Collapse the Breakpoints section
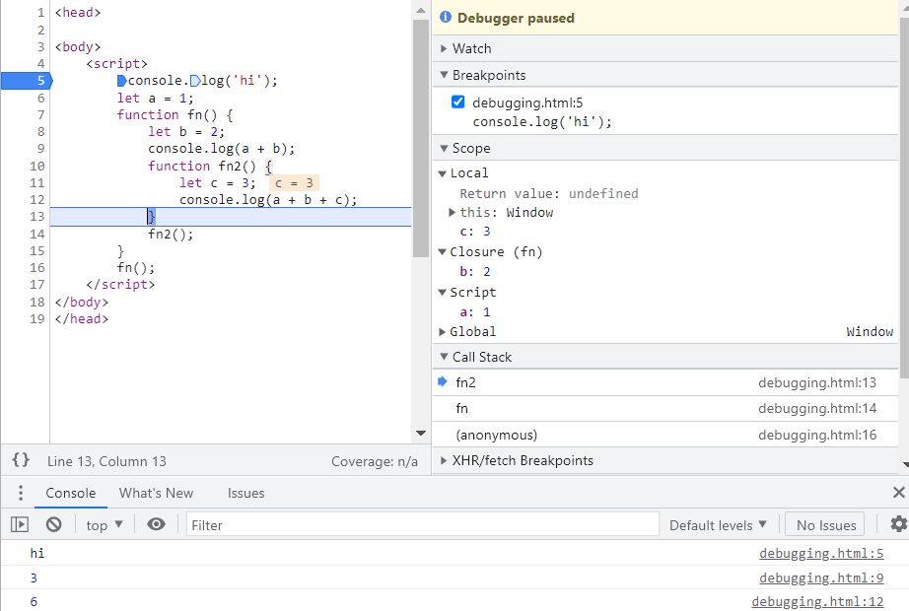 pyautogui.click(x=444, y=75)
